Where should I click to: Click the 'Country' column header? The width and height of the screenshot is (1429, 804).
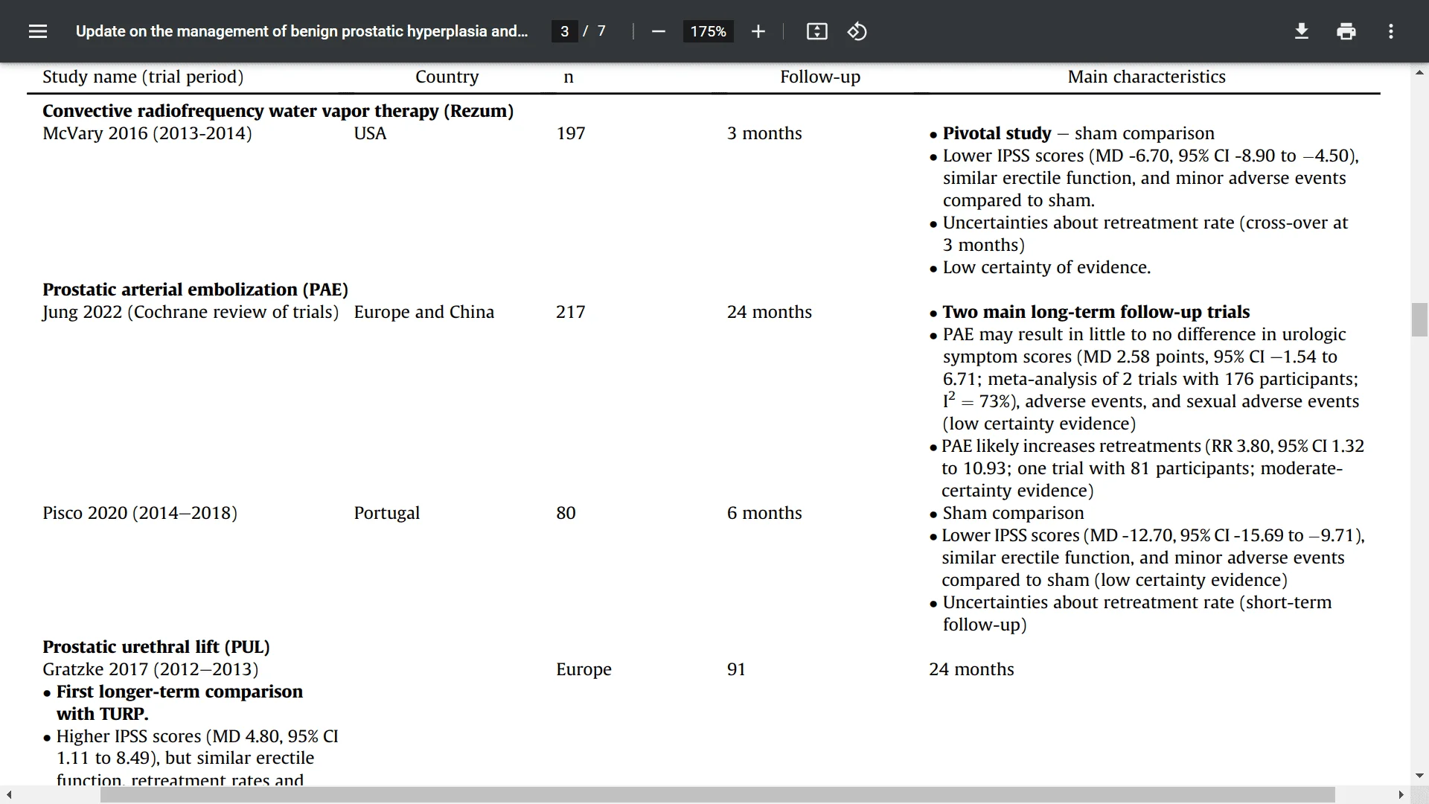coord(447,77)
